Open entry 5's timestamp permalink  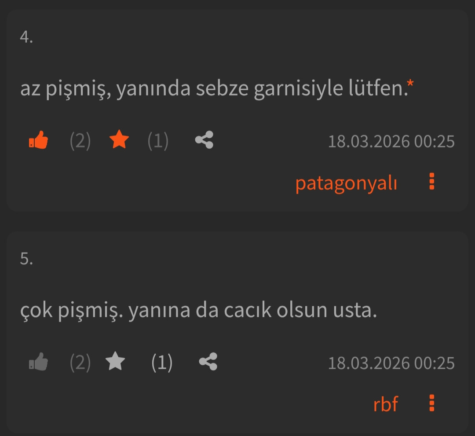(x=391, y=363)
